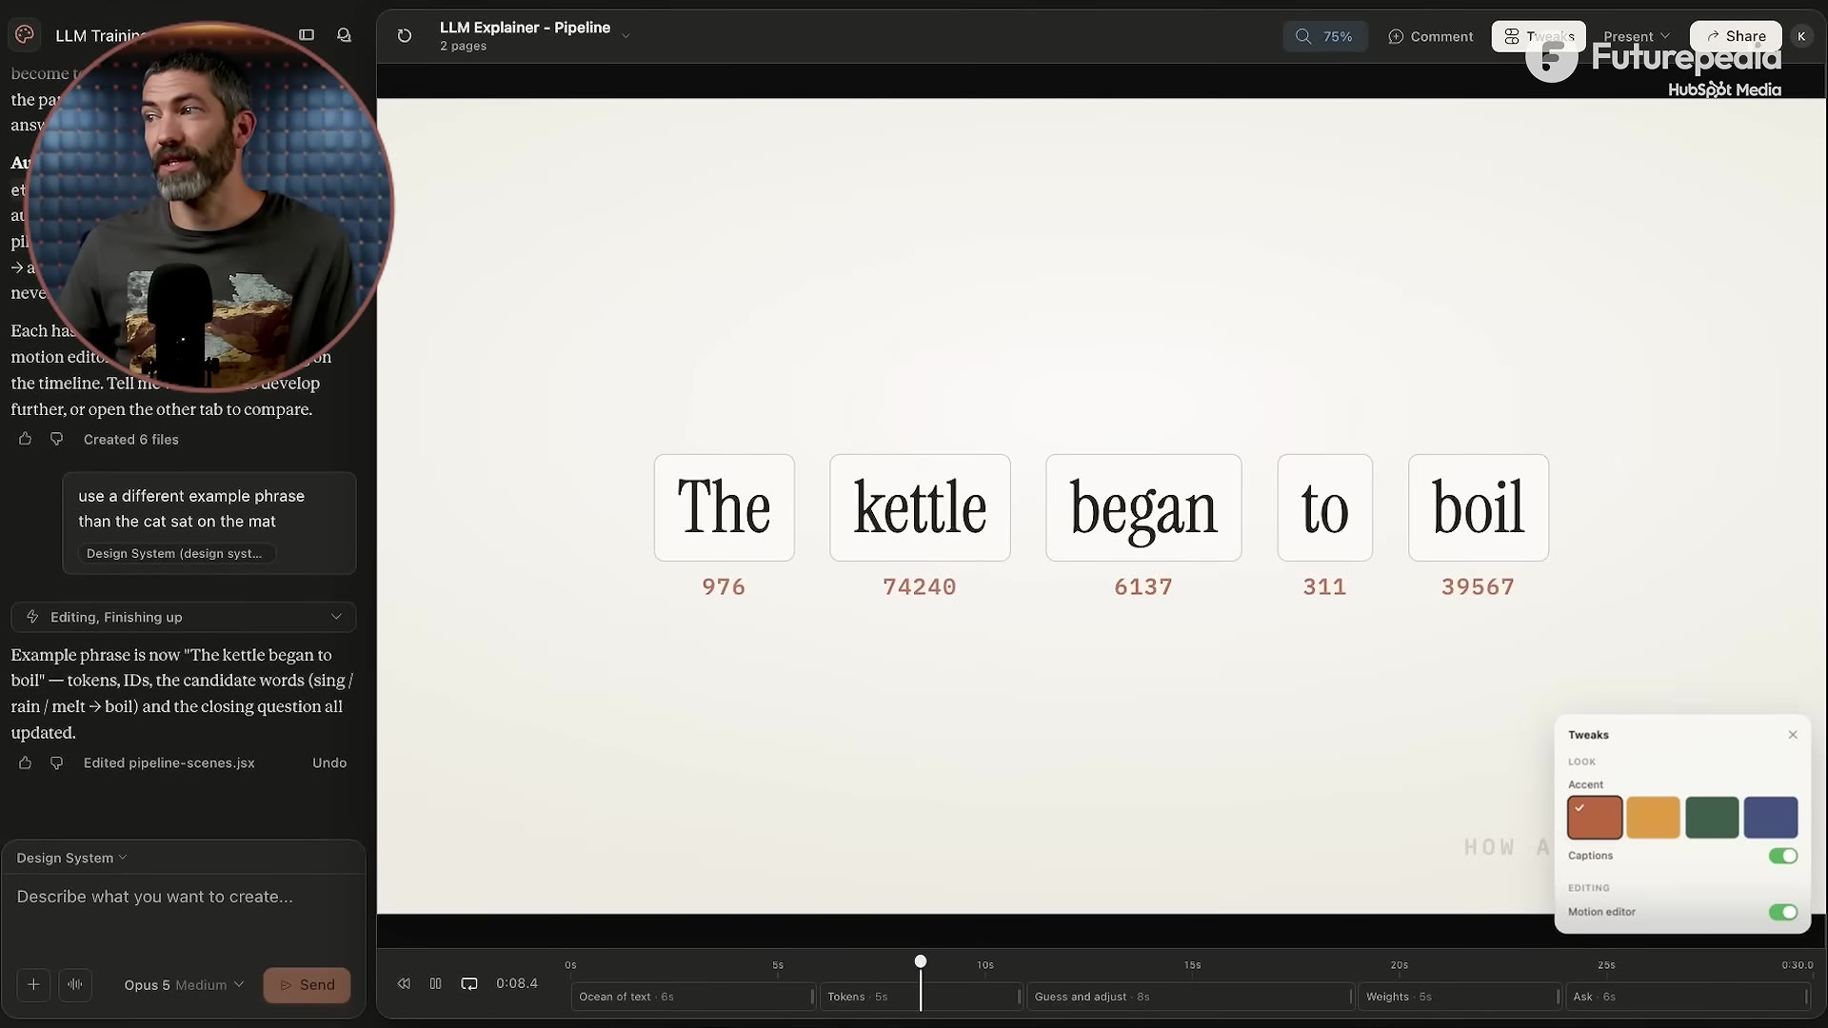1828x1028 pixels.
Task: Thumbs up the Created 6 files response
Action: coord(25,439)
